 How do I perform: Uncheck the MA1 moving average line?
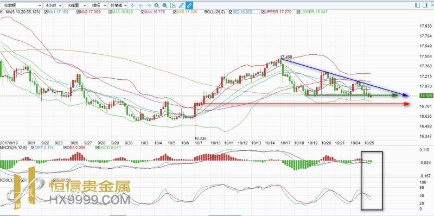coord(46,12)
